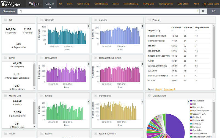This screenshot has height=138, width=220.
Task: Download the Formatted export
Action: coord(169,89)
